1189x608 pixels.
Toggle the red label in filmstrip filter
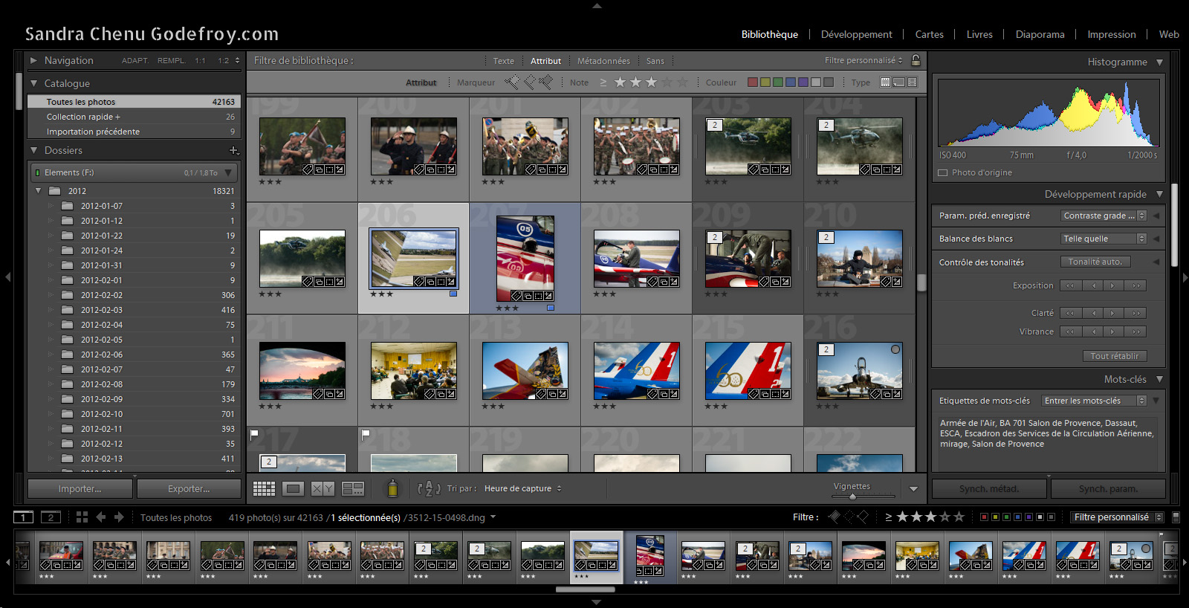click(x=984, y=517)
